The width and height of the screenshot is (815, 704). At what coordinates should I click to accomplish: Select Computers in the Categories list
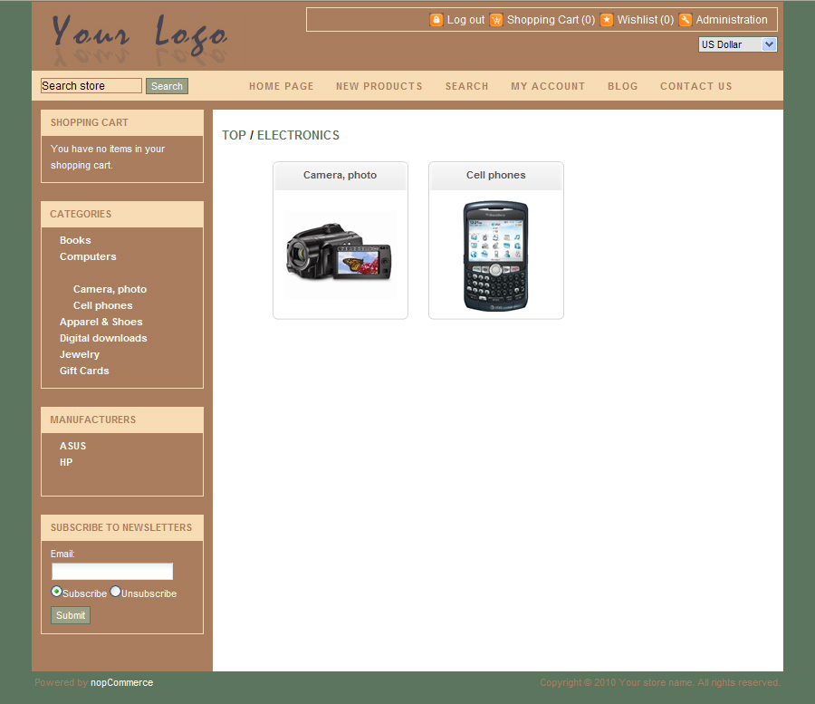click(88, 256)
